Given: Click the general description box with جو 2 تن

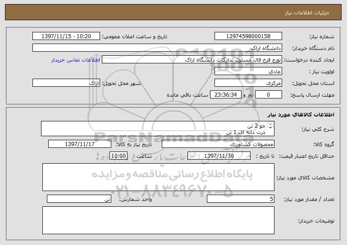Looking at the screenshot, I should pos(158,129).
